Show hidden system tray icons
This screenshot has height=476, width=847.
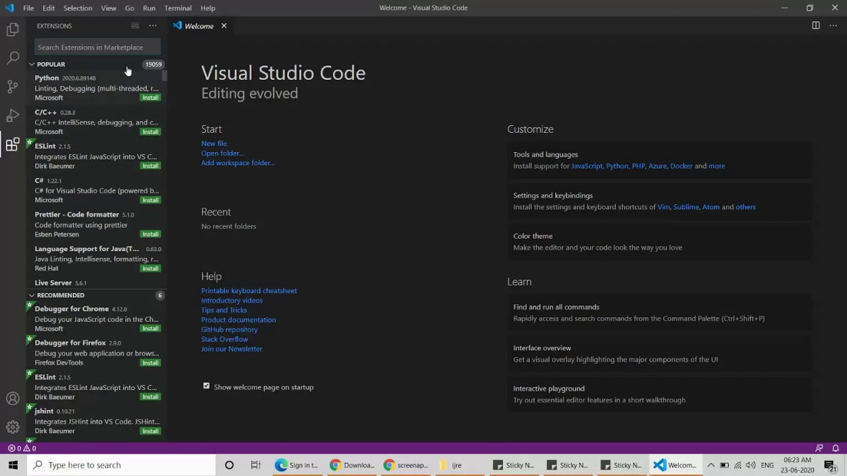(x=711, y=465)
